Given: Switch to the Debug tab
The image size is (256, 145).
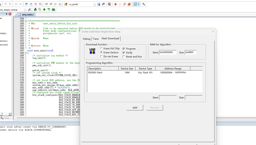Looking at the screenshot, I should pyautogui.click(x=87, y=39).
